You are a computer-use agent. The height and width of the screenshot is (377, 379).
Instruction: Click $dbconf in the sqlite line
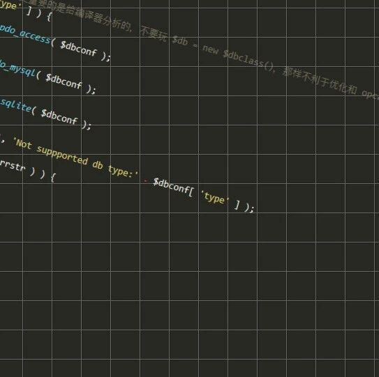coord(59,117)
